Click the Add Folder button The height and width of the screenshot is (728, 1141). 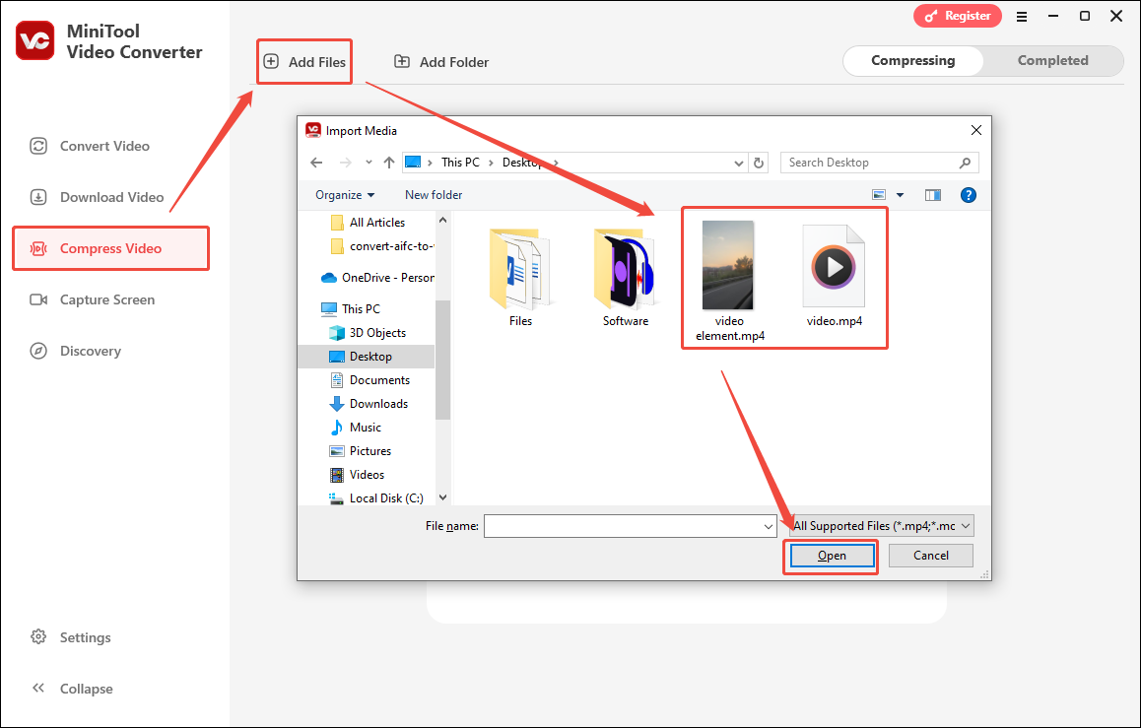pos(440,61)
